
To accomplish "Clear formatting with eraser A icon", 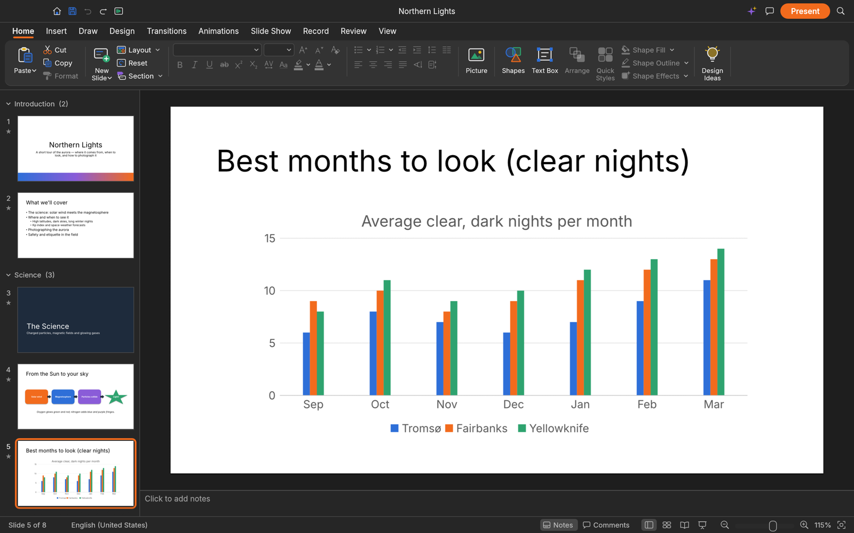I will tap(335, 50).
